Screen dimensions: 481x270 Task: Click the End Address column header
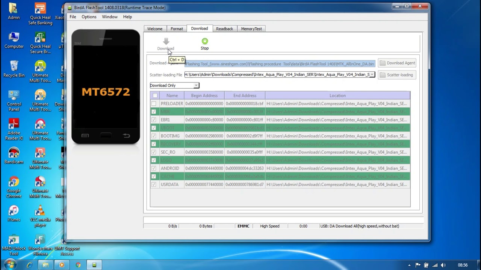click(245, 96)
